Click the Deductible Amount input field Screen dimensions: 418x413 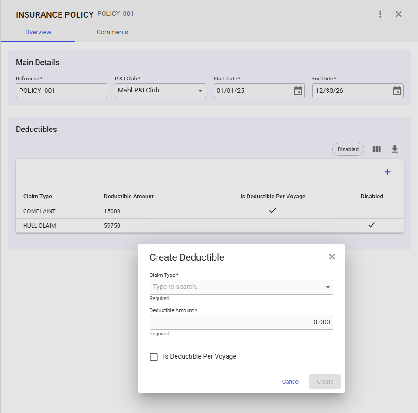pyautogui.click(x=241, y=322)
